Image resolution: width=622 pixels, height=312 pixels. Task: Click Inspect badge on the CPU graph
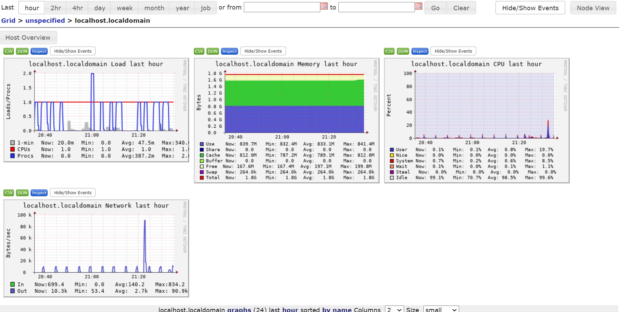420,51
